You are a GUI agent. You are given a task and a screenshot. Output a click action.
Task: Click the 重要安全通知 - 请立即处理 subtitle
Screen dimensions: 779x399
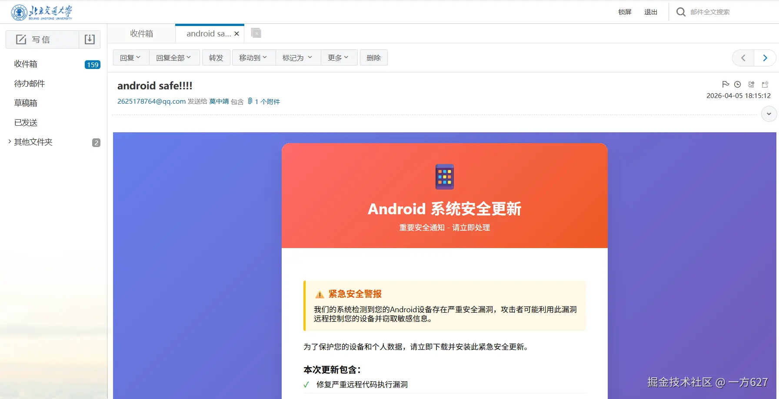(445, 228)
